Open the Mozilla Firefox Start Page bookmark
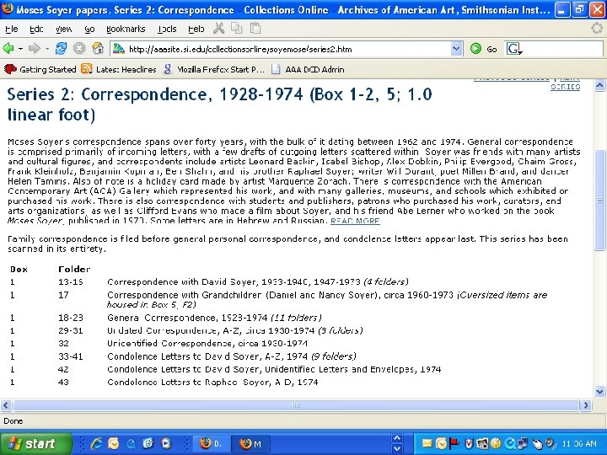This screenshot has width=607, height=455. (213, 69)
